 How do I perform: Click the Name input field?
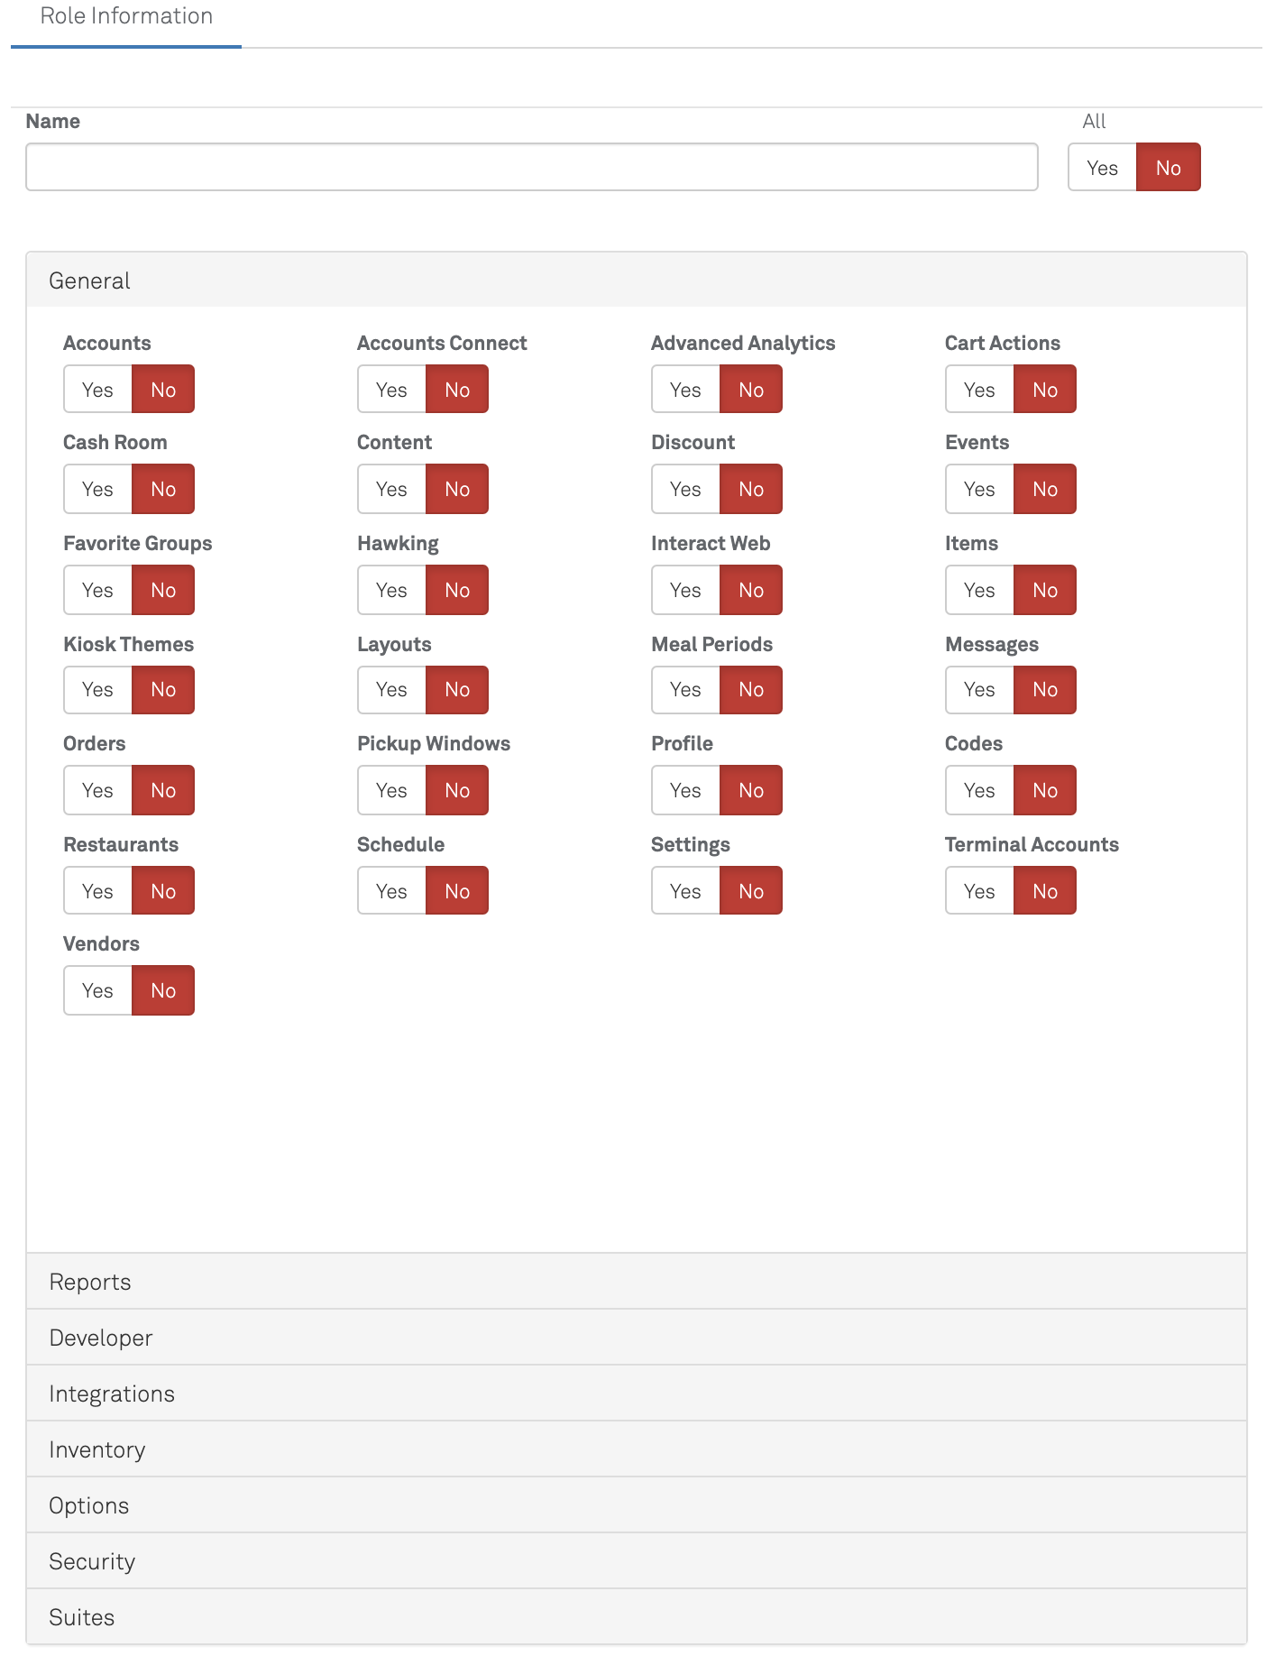[x=532, y=167]
